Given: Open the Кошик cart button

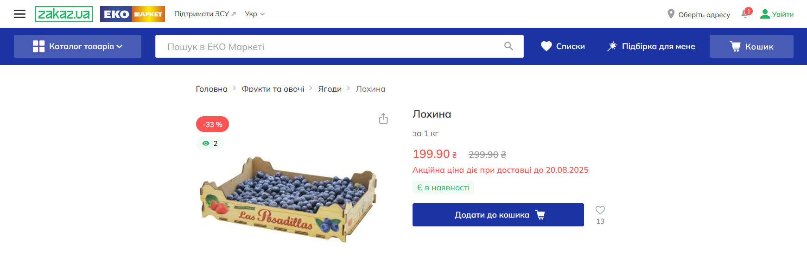Looking at the screenshot, I should (x=751, y=46).
